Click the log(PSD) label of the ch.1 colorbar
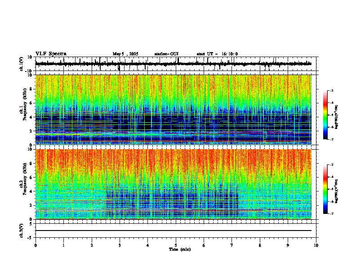This screenshot has width=356, height=275. click(336, 117)
